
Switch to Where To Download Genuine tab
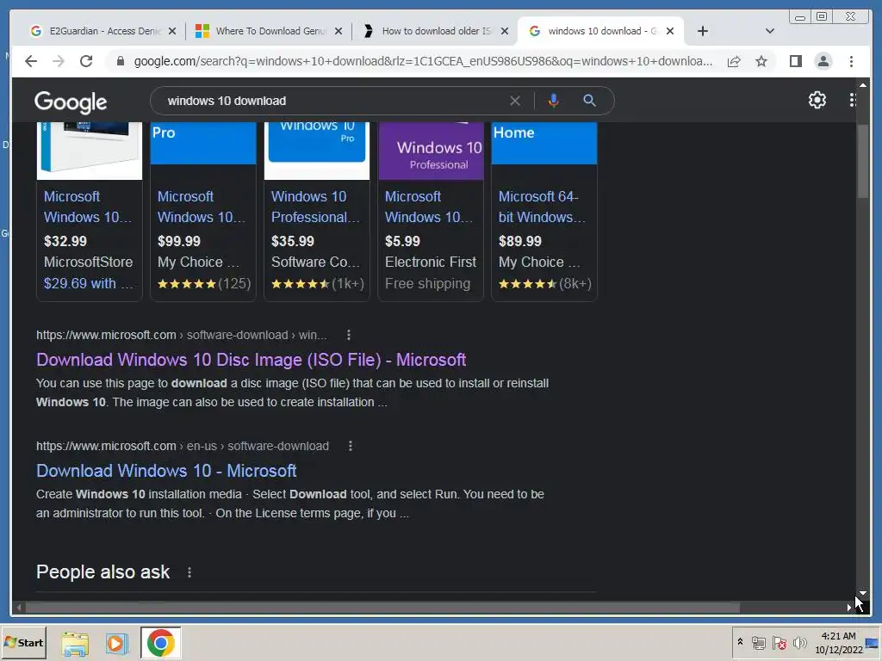click(269, 32)
